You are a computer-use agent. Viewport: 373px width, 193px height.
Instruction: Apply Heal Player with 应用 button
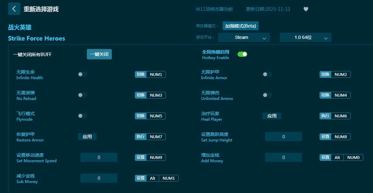[x=272, y=116]
